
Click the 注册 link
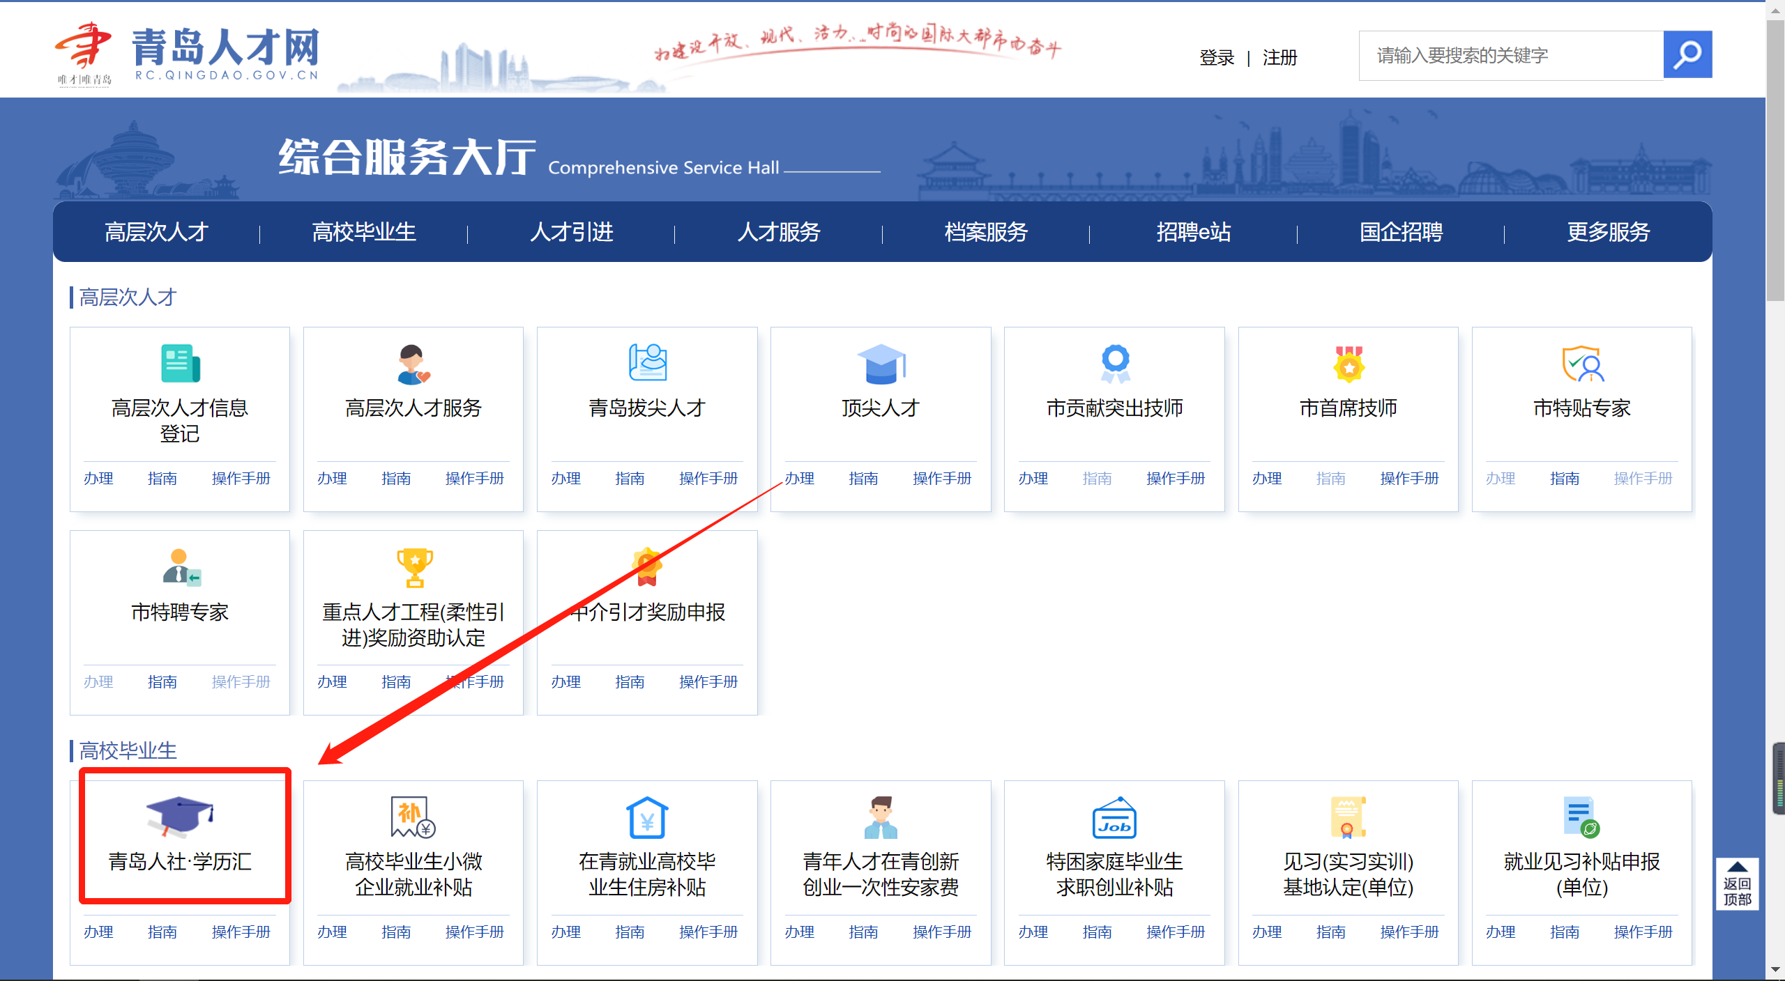1279,57
